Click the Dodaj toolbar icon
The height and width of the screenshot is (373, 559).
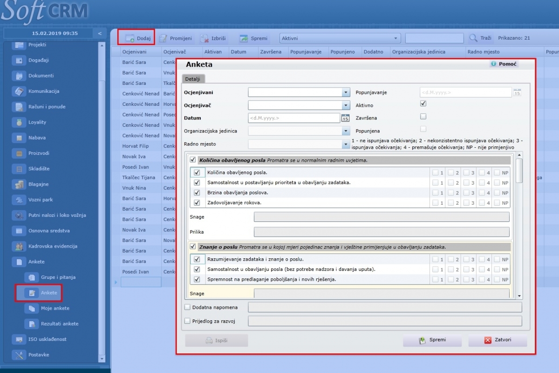[x=130, y=38]
